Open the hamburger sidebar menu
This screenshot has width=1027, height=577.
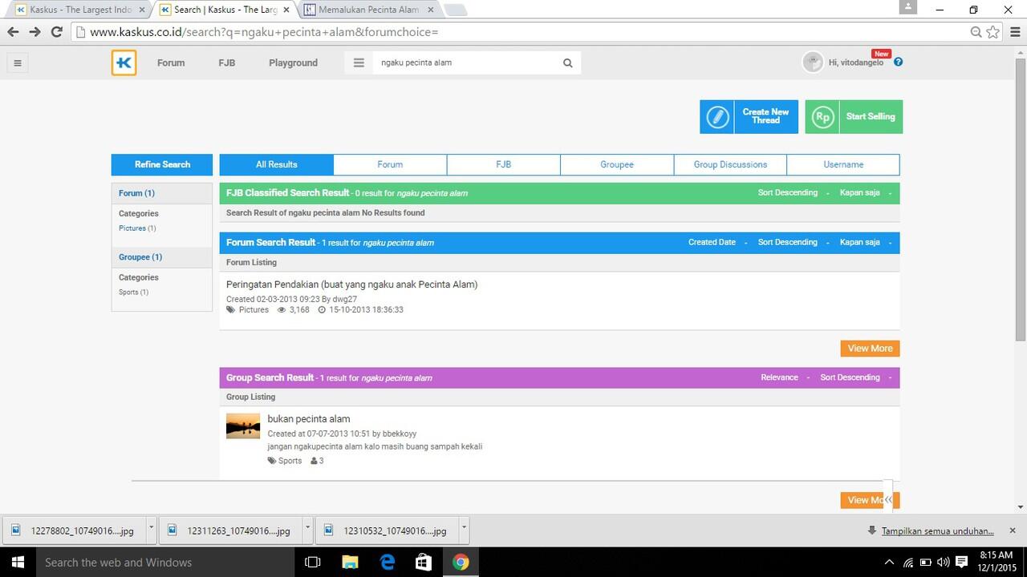click(17, 63)
